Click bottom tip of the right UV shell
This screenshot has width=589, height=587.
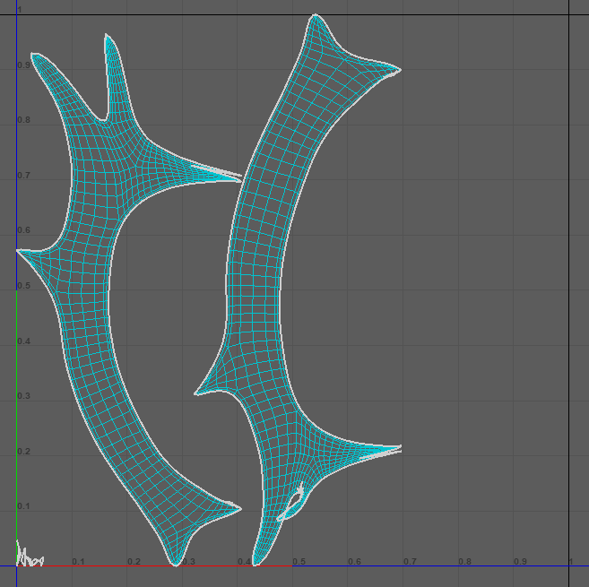[256, 563]
